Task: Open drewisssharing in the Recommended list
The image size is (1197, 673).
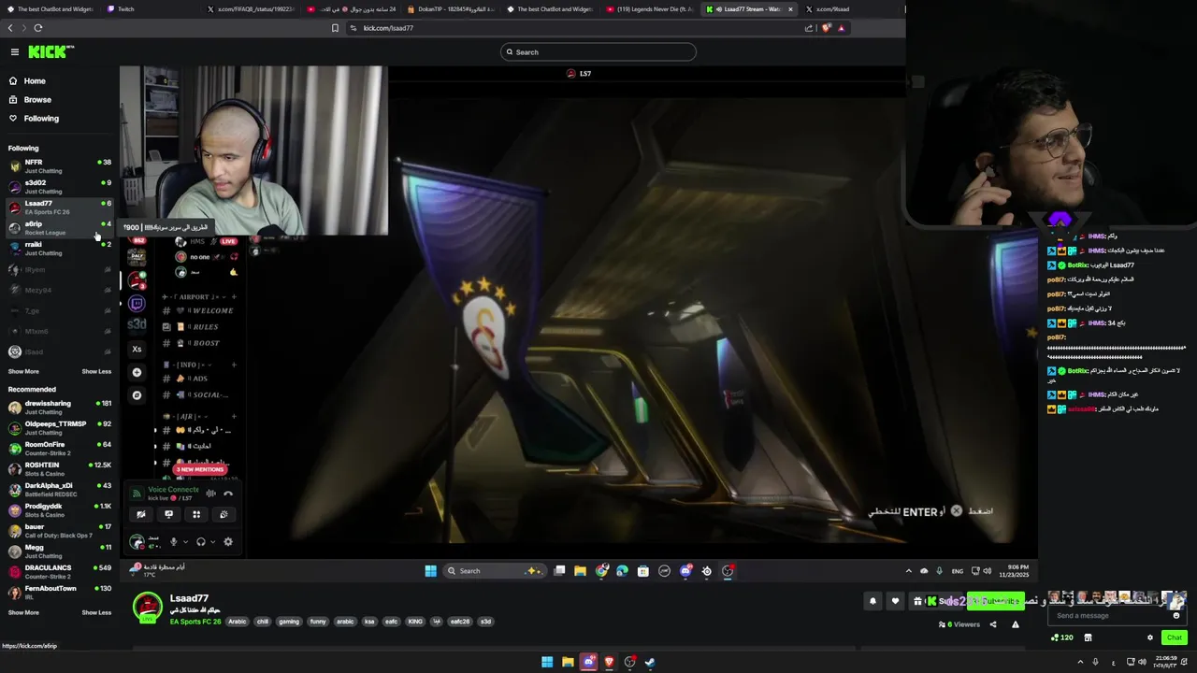Action: click(59, 408)
